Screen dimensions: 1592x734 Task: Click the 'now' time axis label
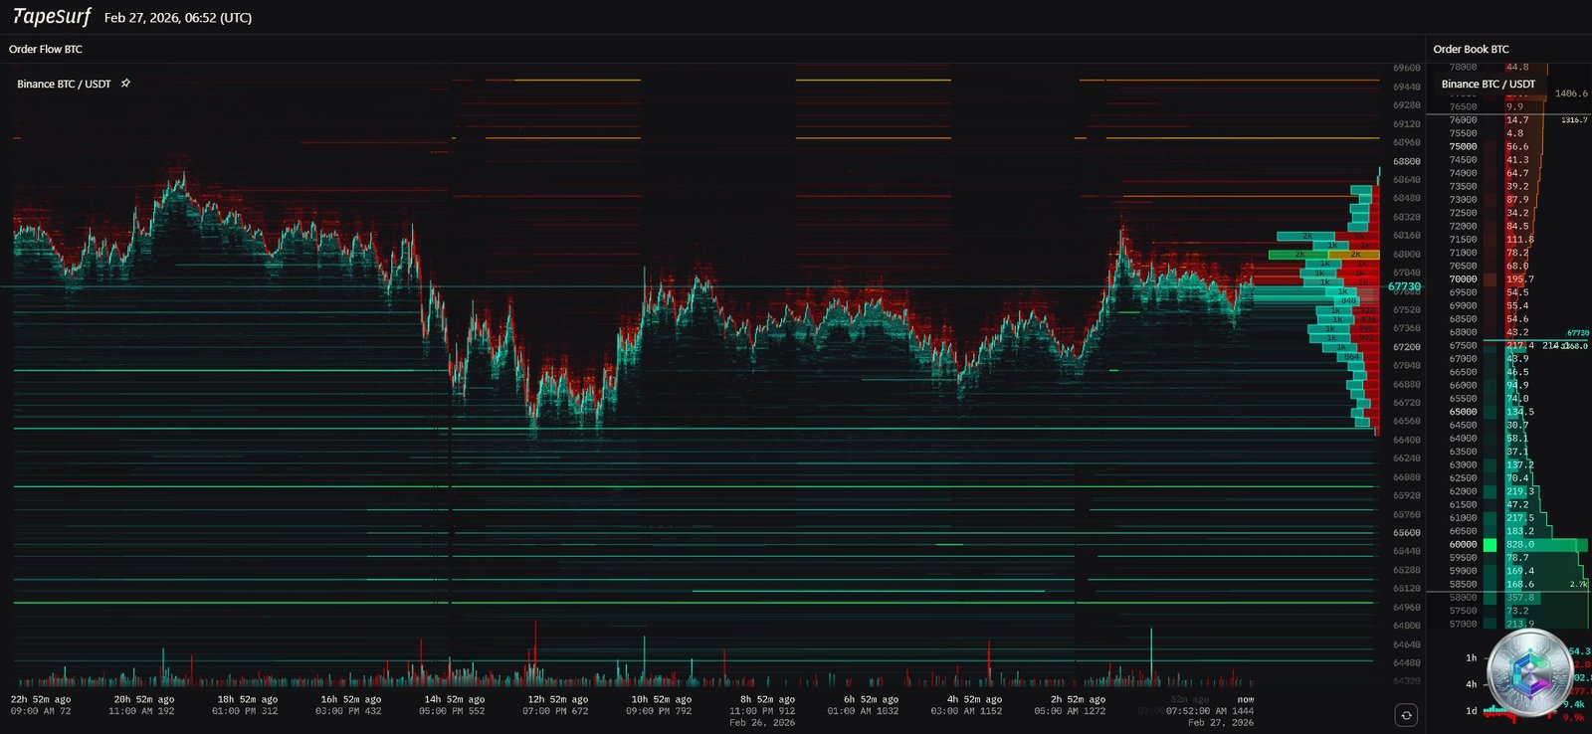pos(1246,700)
